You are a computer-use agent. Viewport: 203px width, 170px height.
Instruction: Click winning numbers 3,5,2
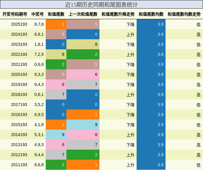pyautogui.click(x=39, y=104)
